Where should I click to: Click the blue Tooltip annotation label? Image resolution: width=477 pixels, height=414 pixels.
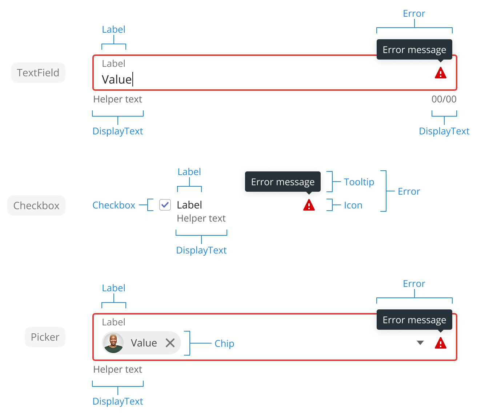tap(359, 182)
